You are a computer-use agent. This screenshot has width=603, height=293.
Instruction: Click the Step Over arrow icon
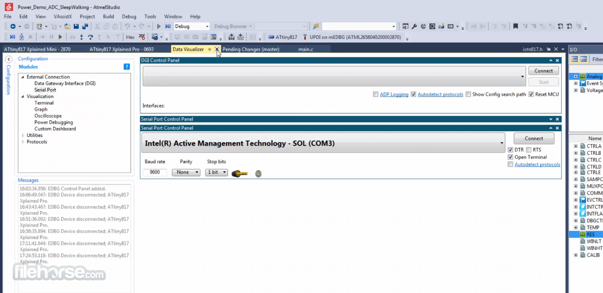click(90, 37)
